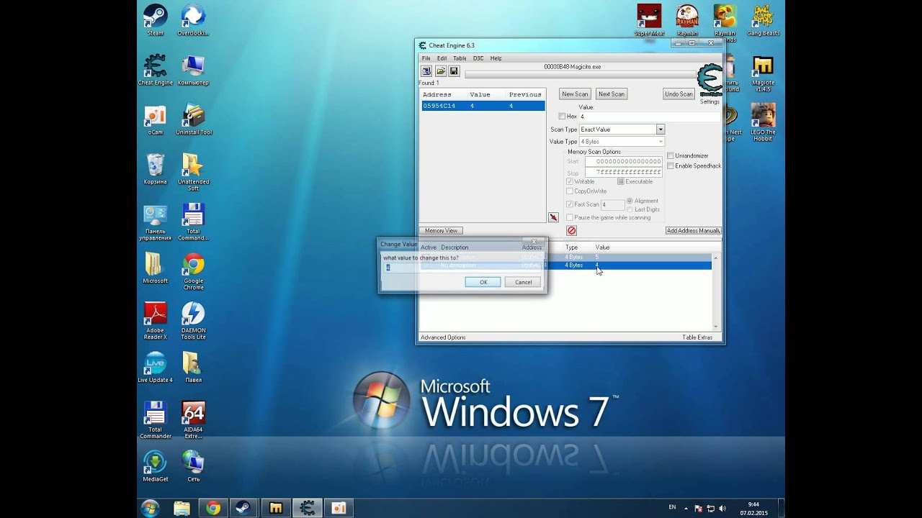Copy selected addresses with the red arrow icon
This screenshot has width=922, height=518.
[553, 217]
